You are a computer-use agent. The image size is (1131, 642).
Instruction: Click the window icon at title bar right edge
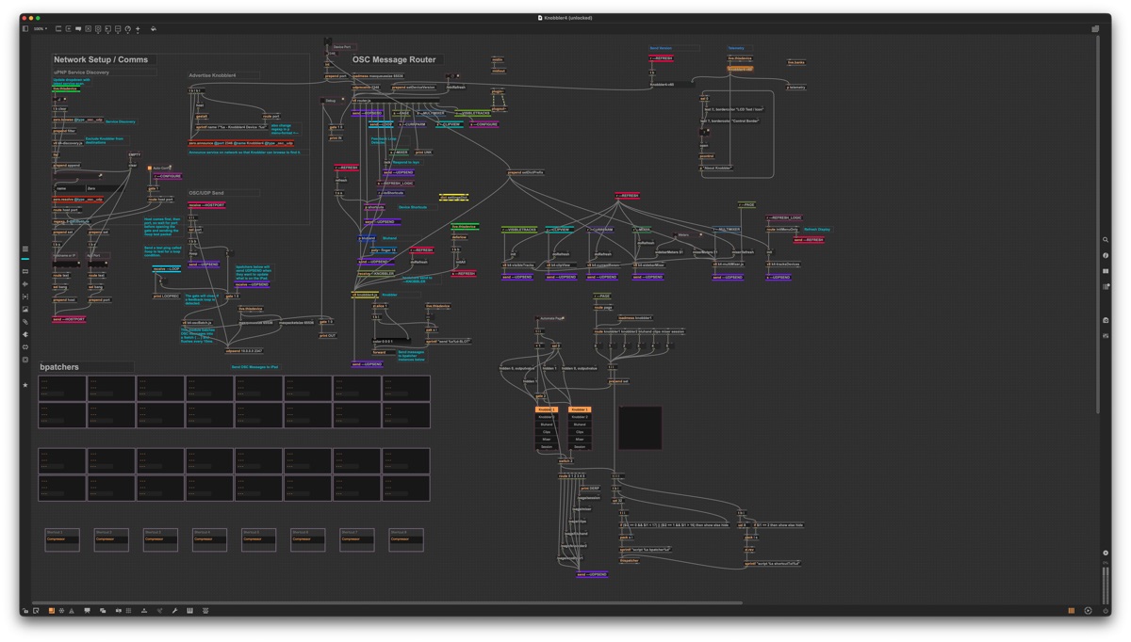click(1095, 29)
